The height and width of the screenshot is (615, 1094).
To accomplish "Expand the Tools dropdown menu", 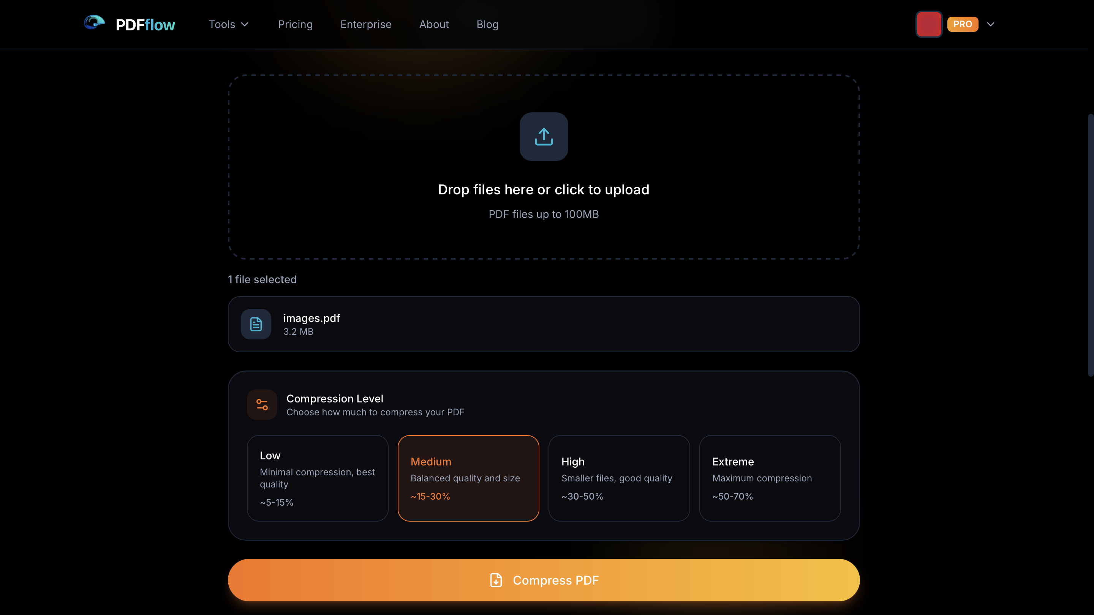I will coord(228,24).
